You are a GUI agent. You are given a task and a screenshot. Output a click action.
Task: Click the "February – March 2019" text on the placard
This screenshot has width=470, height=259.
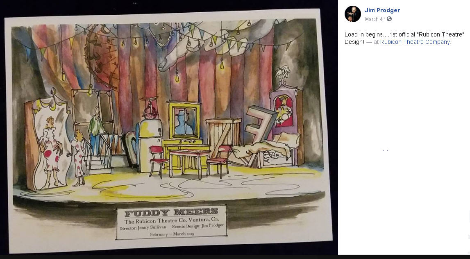coord(172,234)
